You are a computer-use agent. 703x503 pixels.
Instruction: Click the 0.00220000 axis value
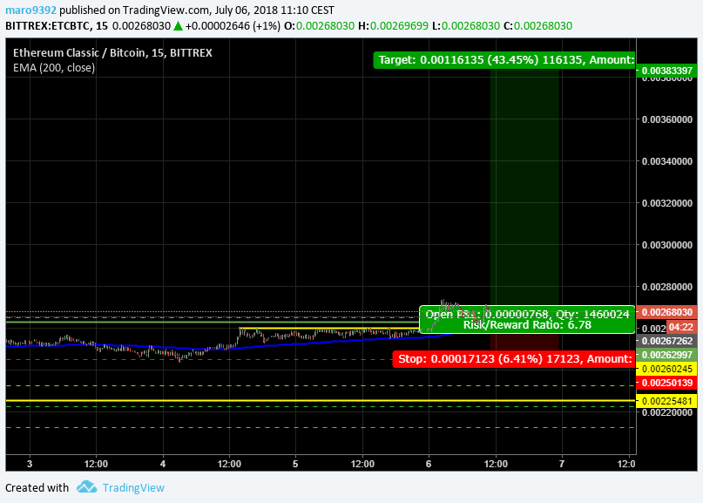pyautogui.click(x=667, y=412)
